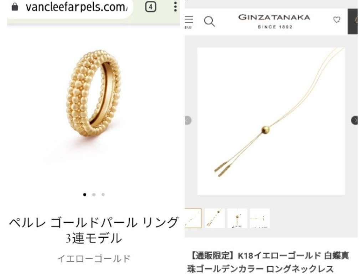364x274 pixels.
Task: Select the third carousel dot under ring
Action: pos(103,195)
